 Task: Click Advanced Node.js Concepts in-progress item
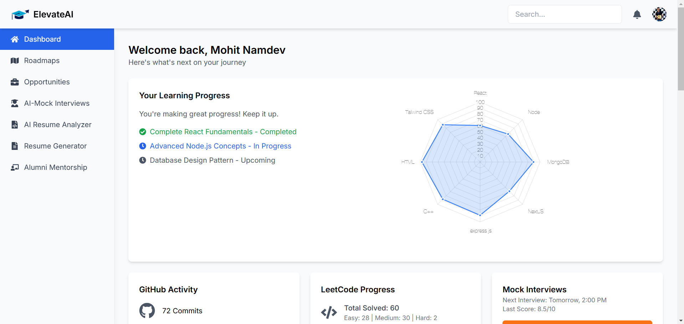tap(220, 146)
